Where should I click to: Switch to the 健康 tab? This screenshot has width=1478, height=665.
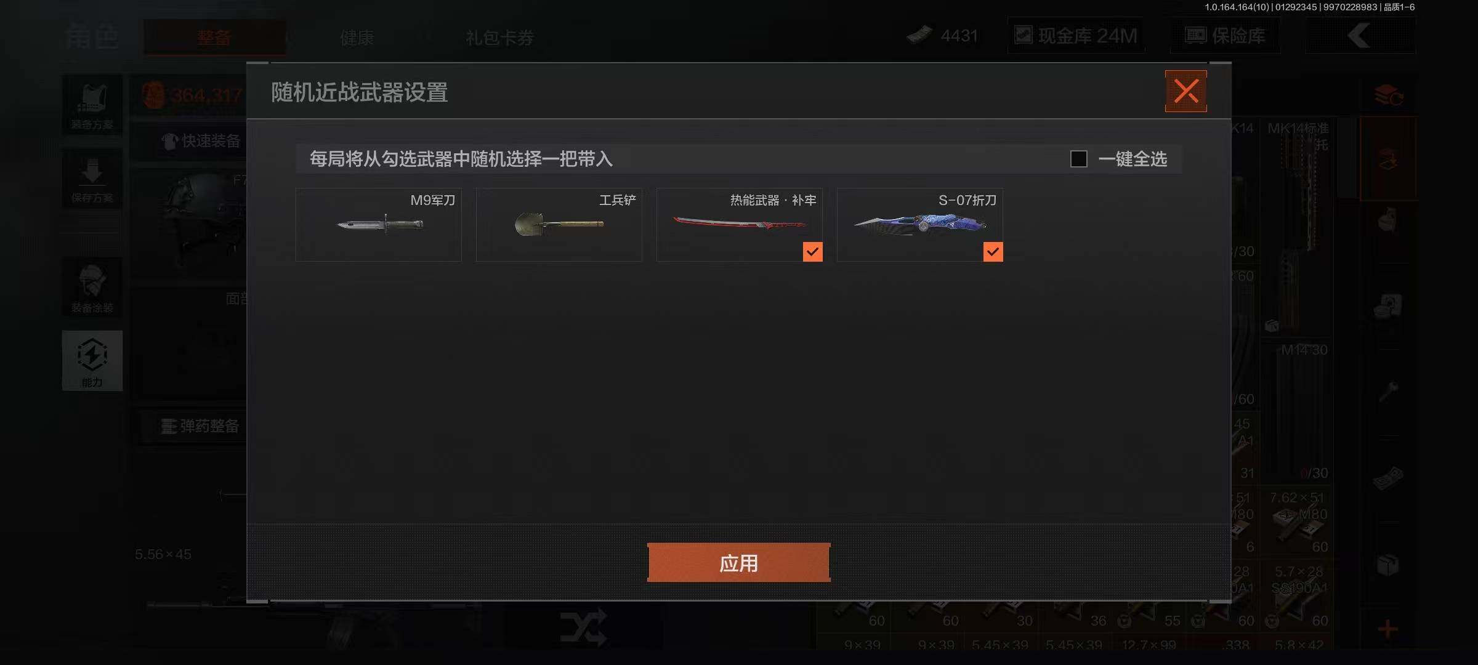(357, 38)
